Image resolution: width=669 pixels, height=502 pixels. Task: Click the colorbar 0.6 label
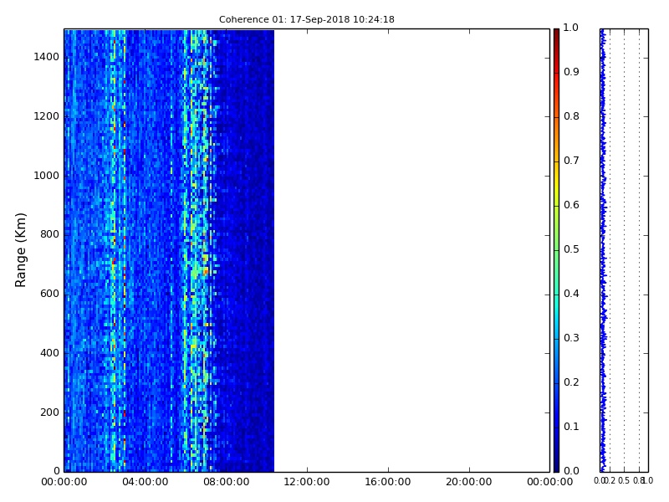571,205
